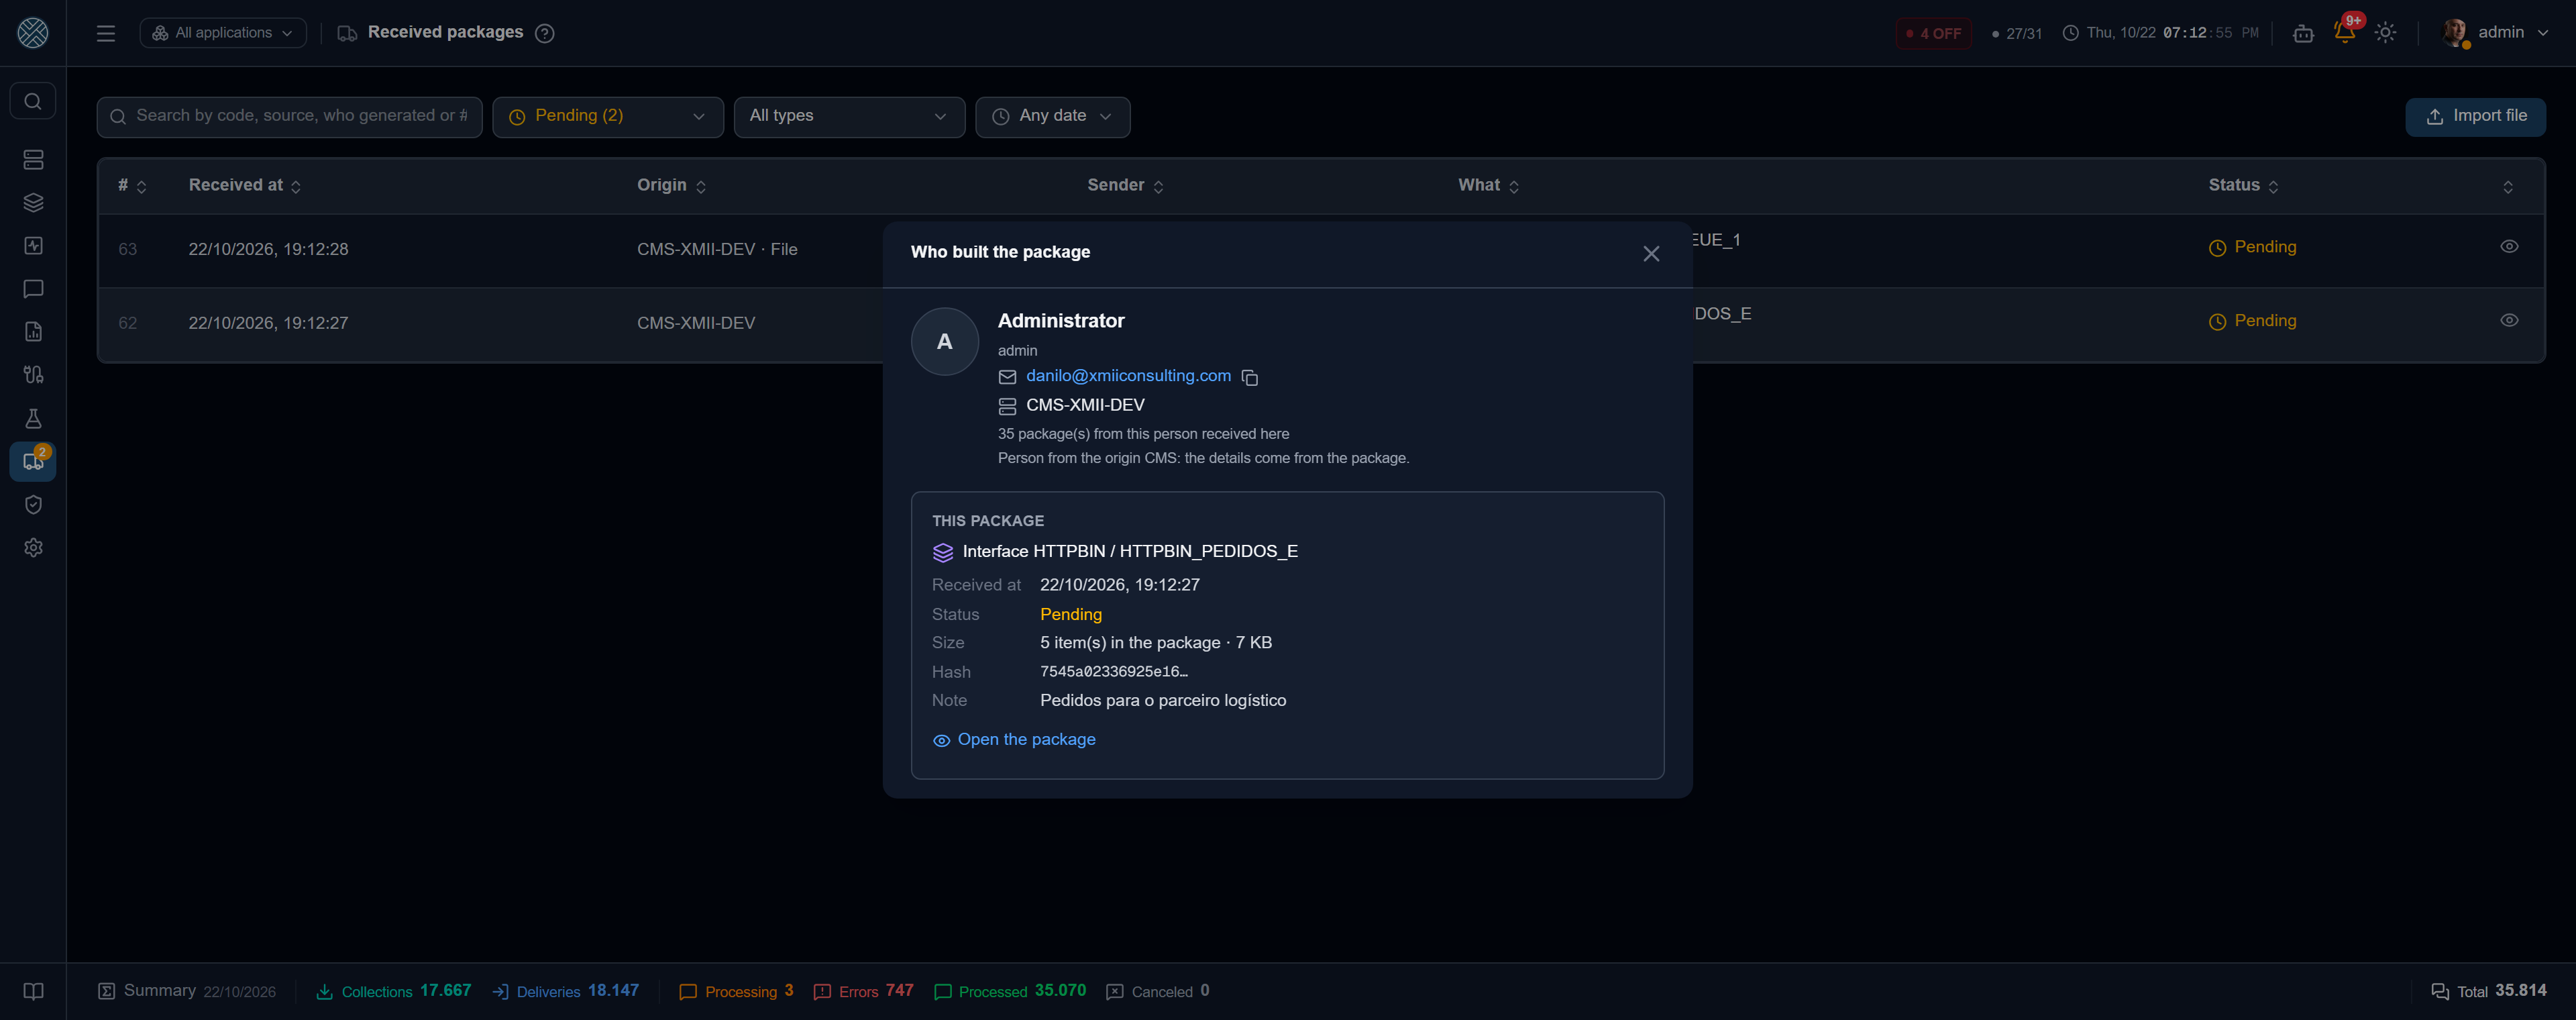The height and width of the screenshot is (1020, 2576).
Task: Click the package search input field
Action: point(290,117)
